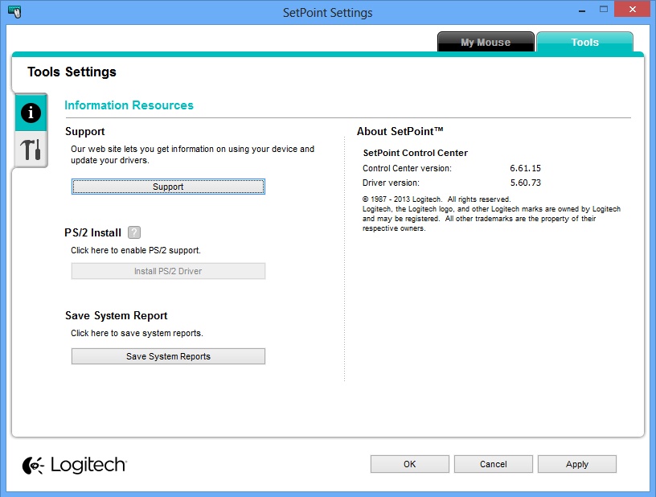Viewport: 656px width, 497px height.
Task: Click Install PS/2 Driver button
Action: [168, 271]
